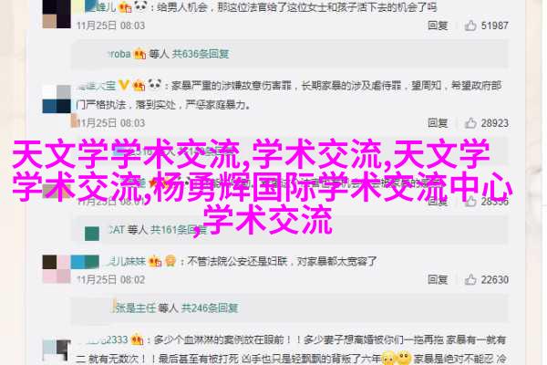The image size is (547, 365).
Task: Click 回复 on the 22630-likes comment
Action: [438, 279]
